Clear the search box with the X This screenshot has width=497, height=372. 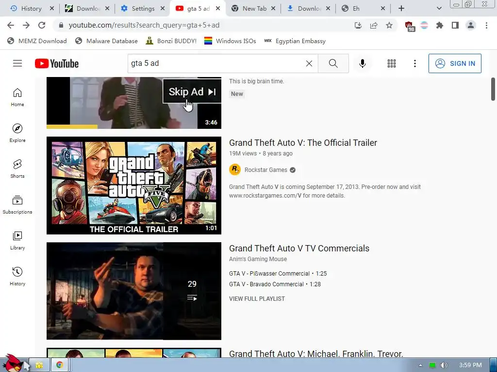309,63
